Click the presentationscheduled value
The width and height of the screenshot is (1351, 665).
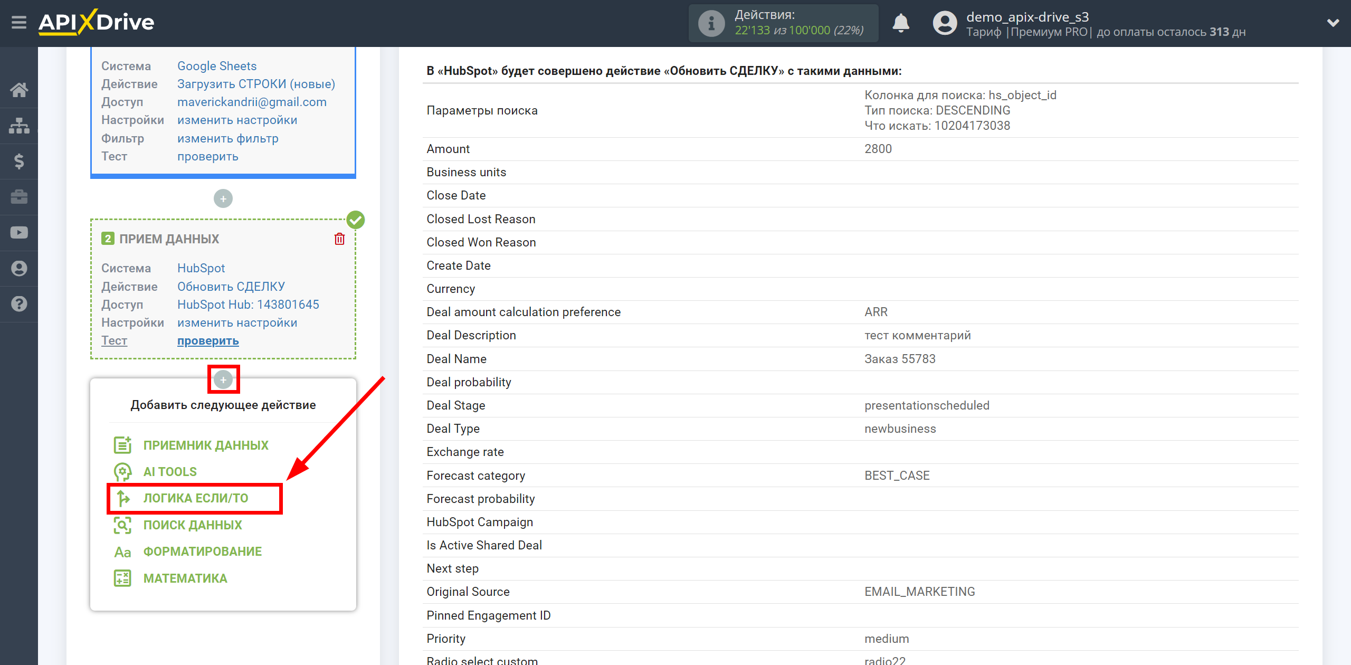[927, 405]
